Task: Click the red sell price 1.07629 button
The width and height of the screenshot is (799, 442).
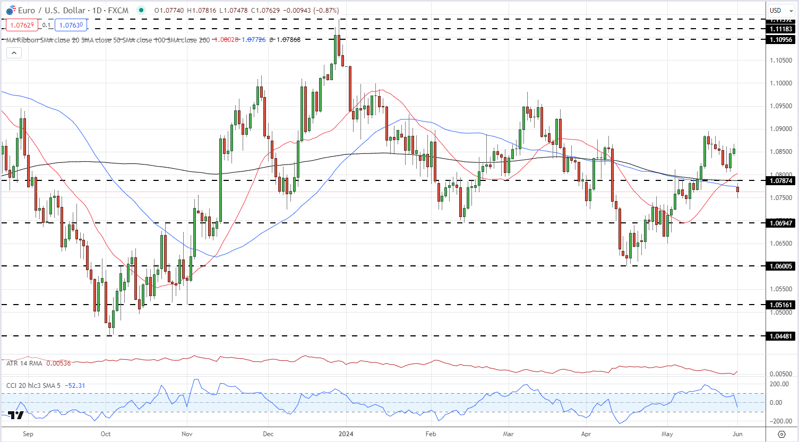Action: point(21,25)
